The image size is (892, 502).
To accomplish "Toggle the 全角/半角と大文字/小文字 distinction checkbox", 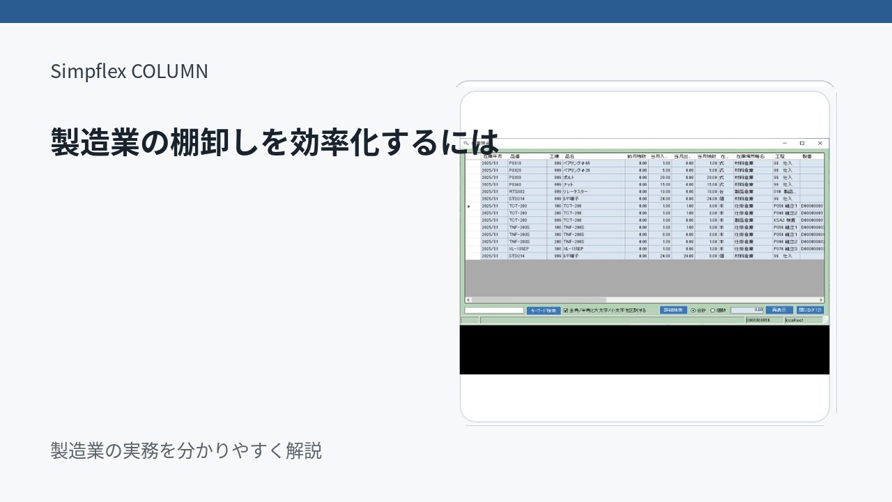I will tap(566, 310).
